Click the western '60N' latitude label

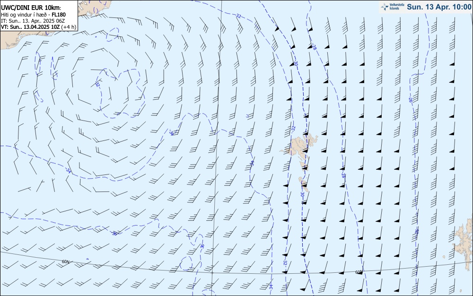click(65, 261)
